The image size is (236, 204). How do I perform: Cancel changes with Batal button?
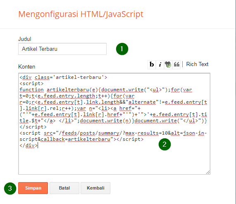point(64,188)
